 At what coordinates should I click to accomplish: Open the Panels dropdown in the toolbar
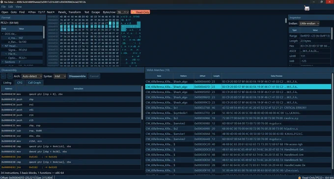click(x=62, y=12)
